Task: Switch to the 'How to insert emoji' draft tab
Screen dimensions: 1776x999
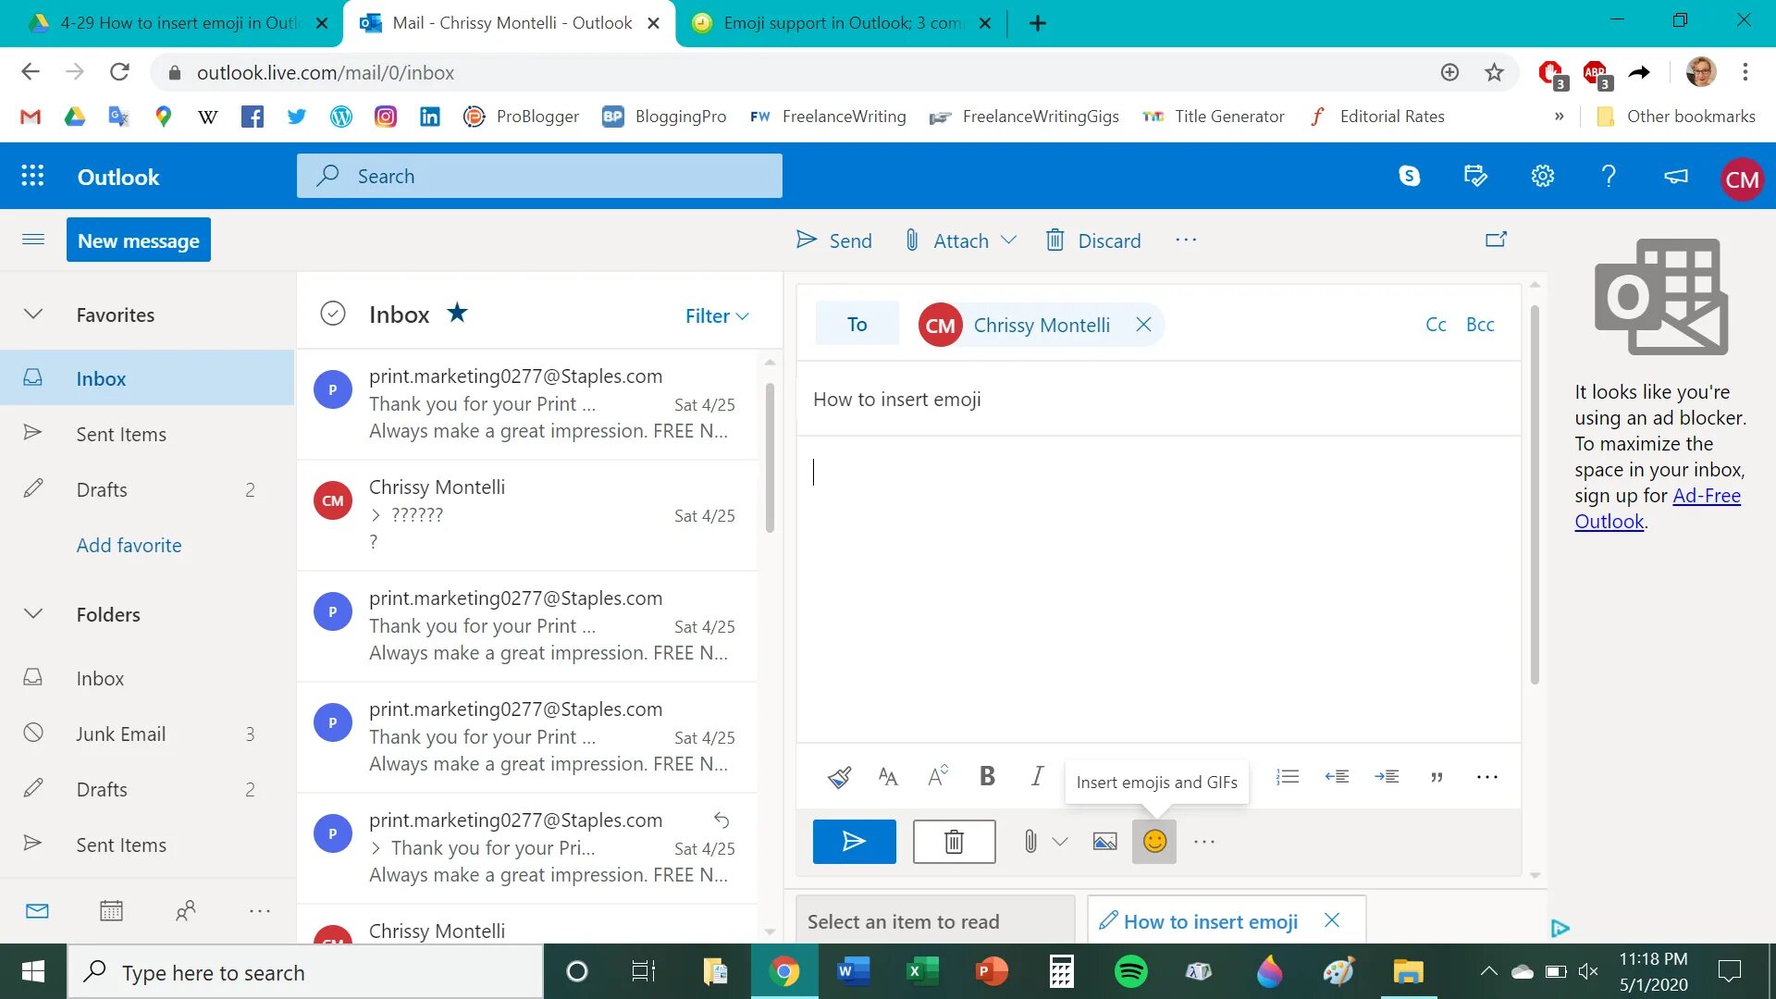Action: 1210,921
